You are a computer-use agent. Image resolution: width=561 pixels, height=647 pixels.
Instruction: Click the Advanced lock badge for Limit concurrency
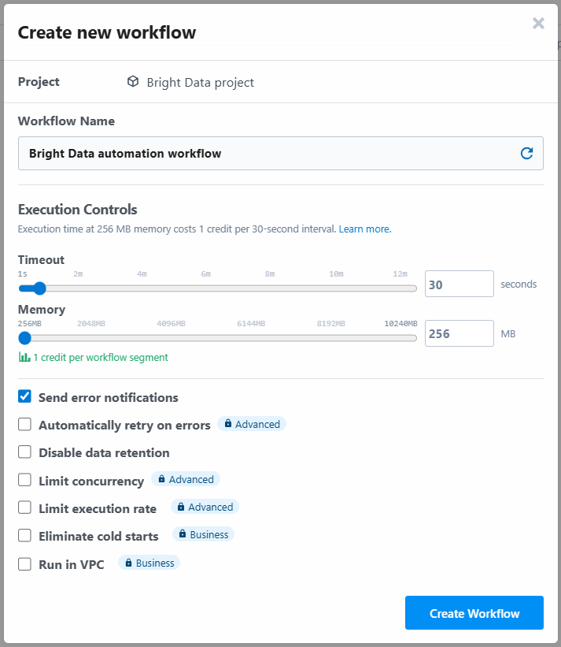(186, 479)
